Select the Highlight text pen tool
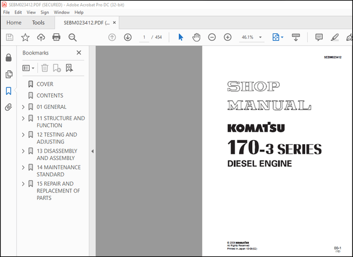353x257 pixels. pos(335,37)
